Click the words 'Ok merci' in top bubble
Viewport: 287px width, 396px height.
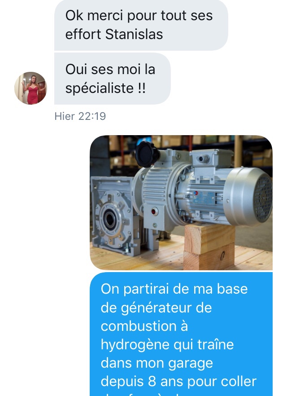(95, 16)
